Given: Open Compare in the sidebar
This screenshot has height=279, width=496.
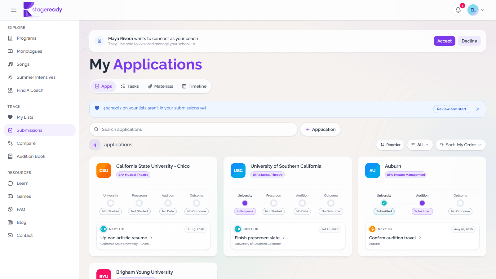Looking at the screenshot, I should point(40,143).
